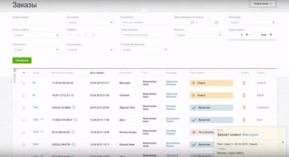The height and width of the screenshot is (157, 289).
Task: Click the Новый заказ button
Action: [263, 4]
